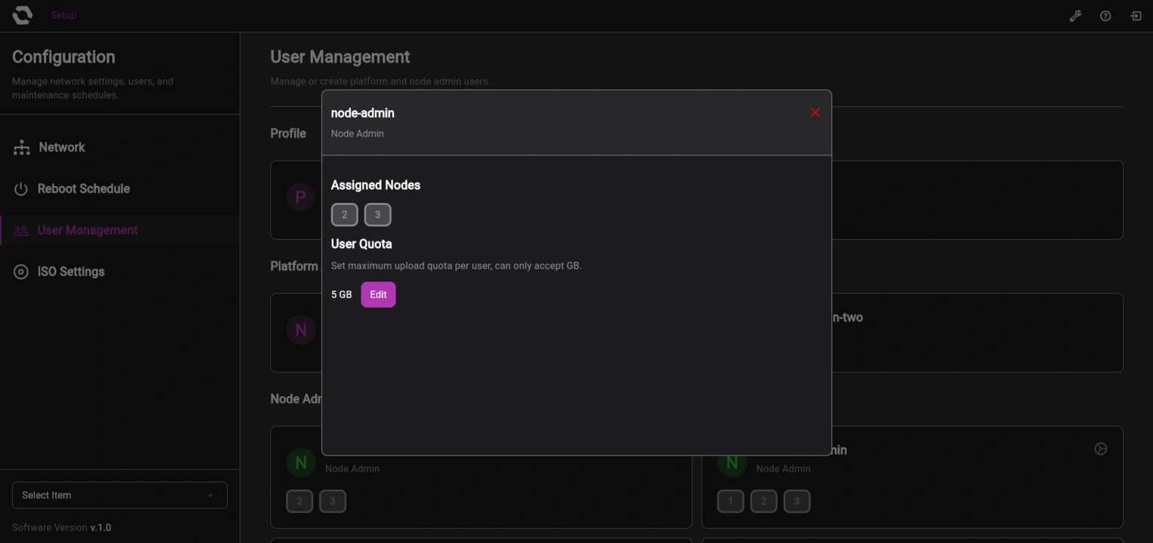This screenshot has width=1153, height=543.
Task: Select ISO Settings in the Configuration sidebar
Action: click(71, 271)
